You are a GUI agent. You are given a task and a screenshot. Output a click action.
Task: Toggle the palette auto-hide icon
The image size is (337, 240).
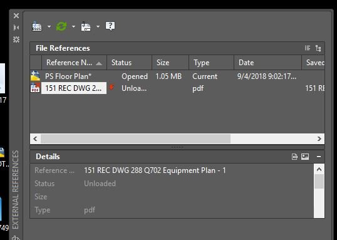pyautogui.click(x=16, y=28)
